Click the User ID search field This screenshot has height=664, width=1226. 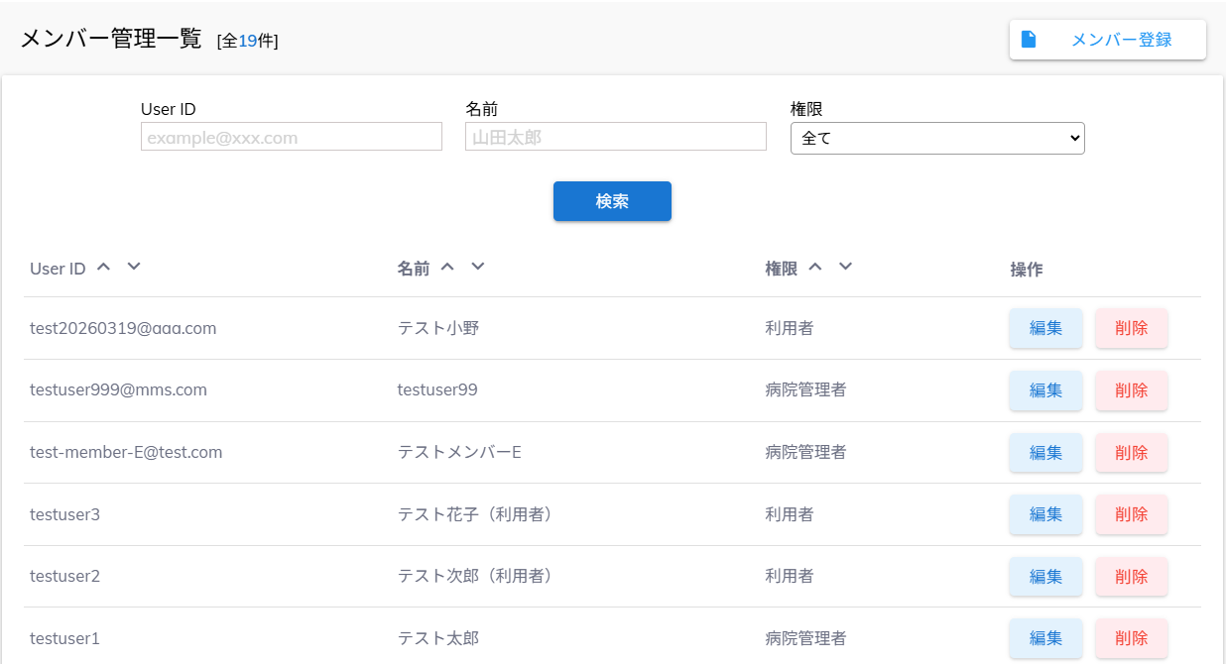pos(292,137)
